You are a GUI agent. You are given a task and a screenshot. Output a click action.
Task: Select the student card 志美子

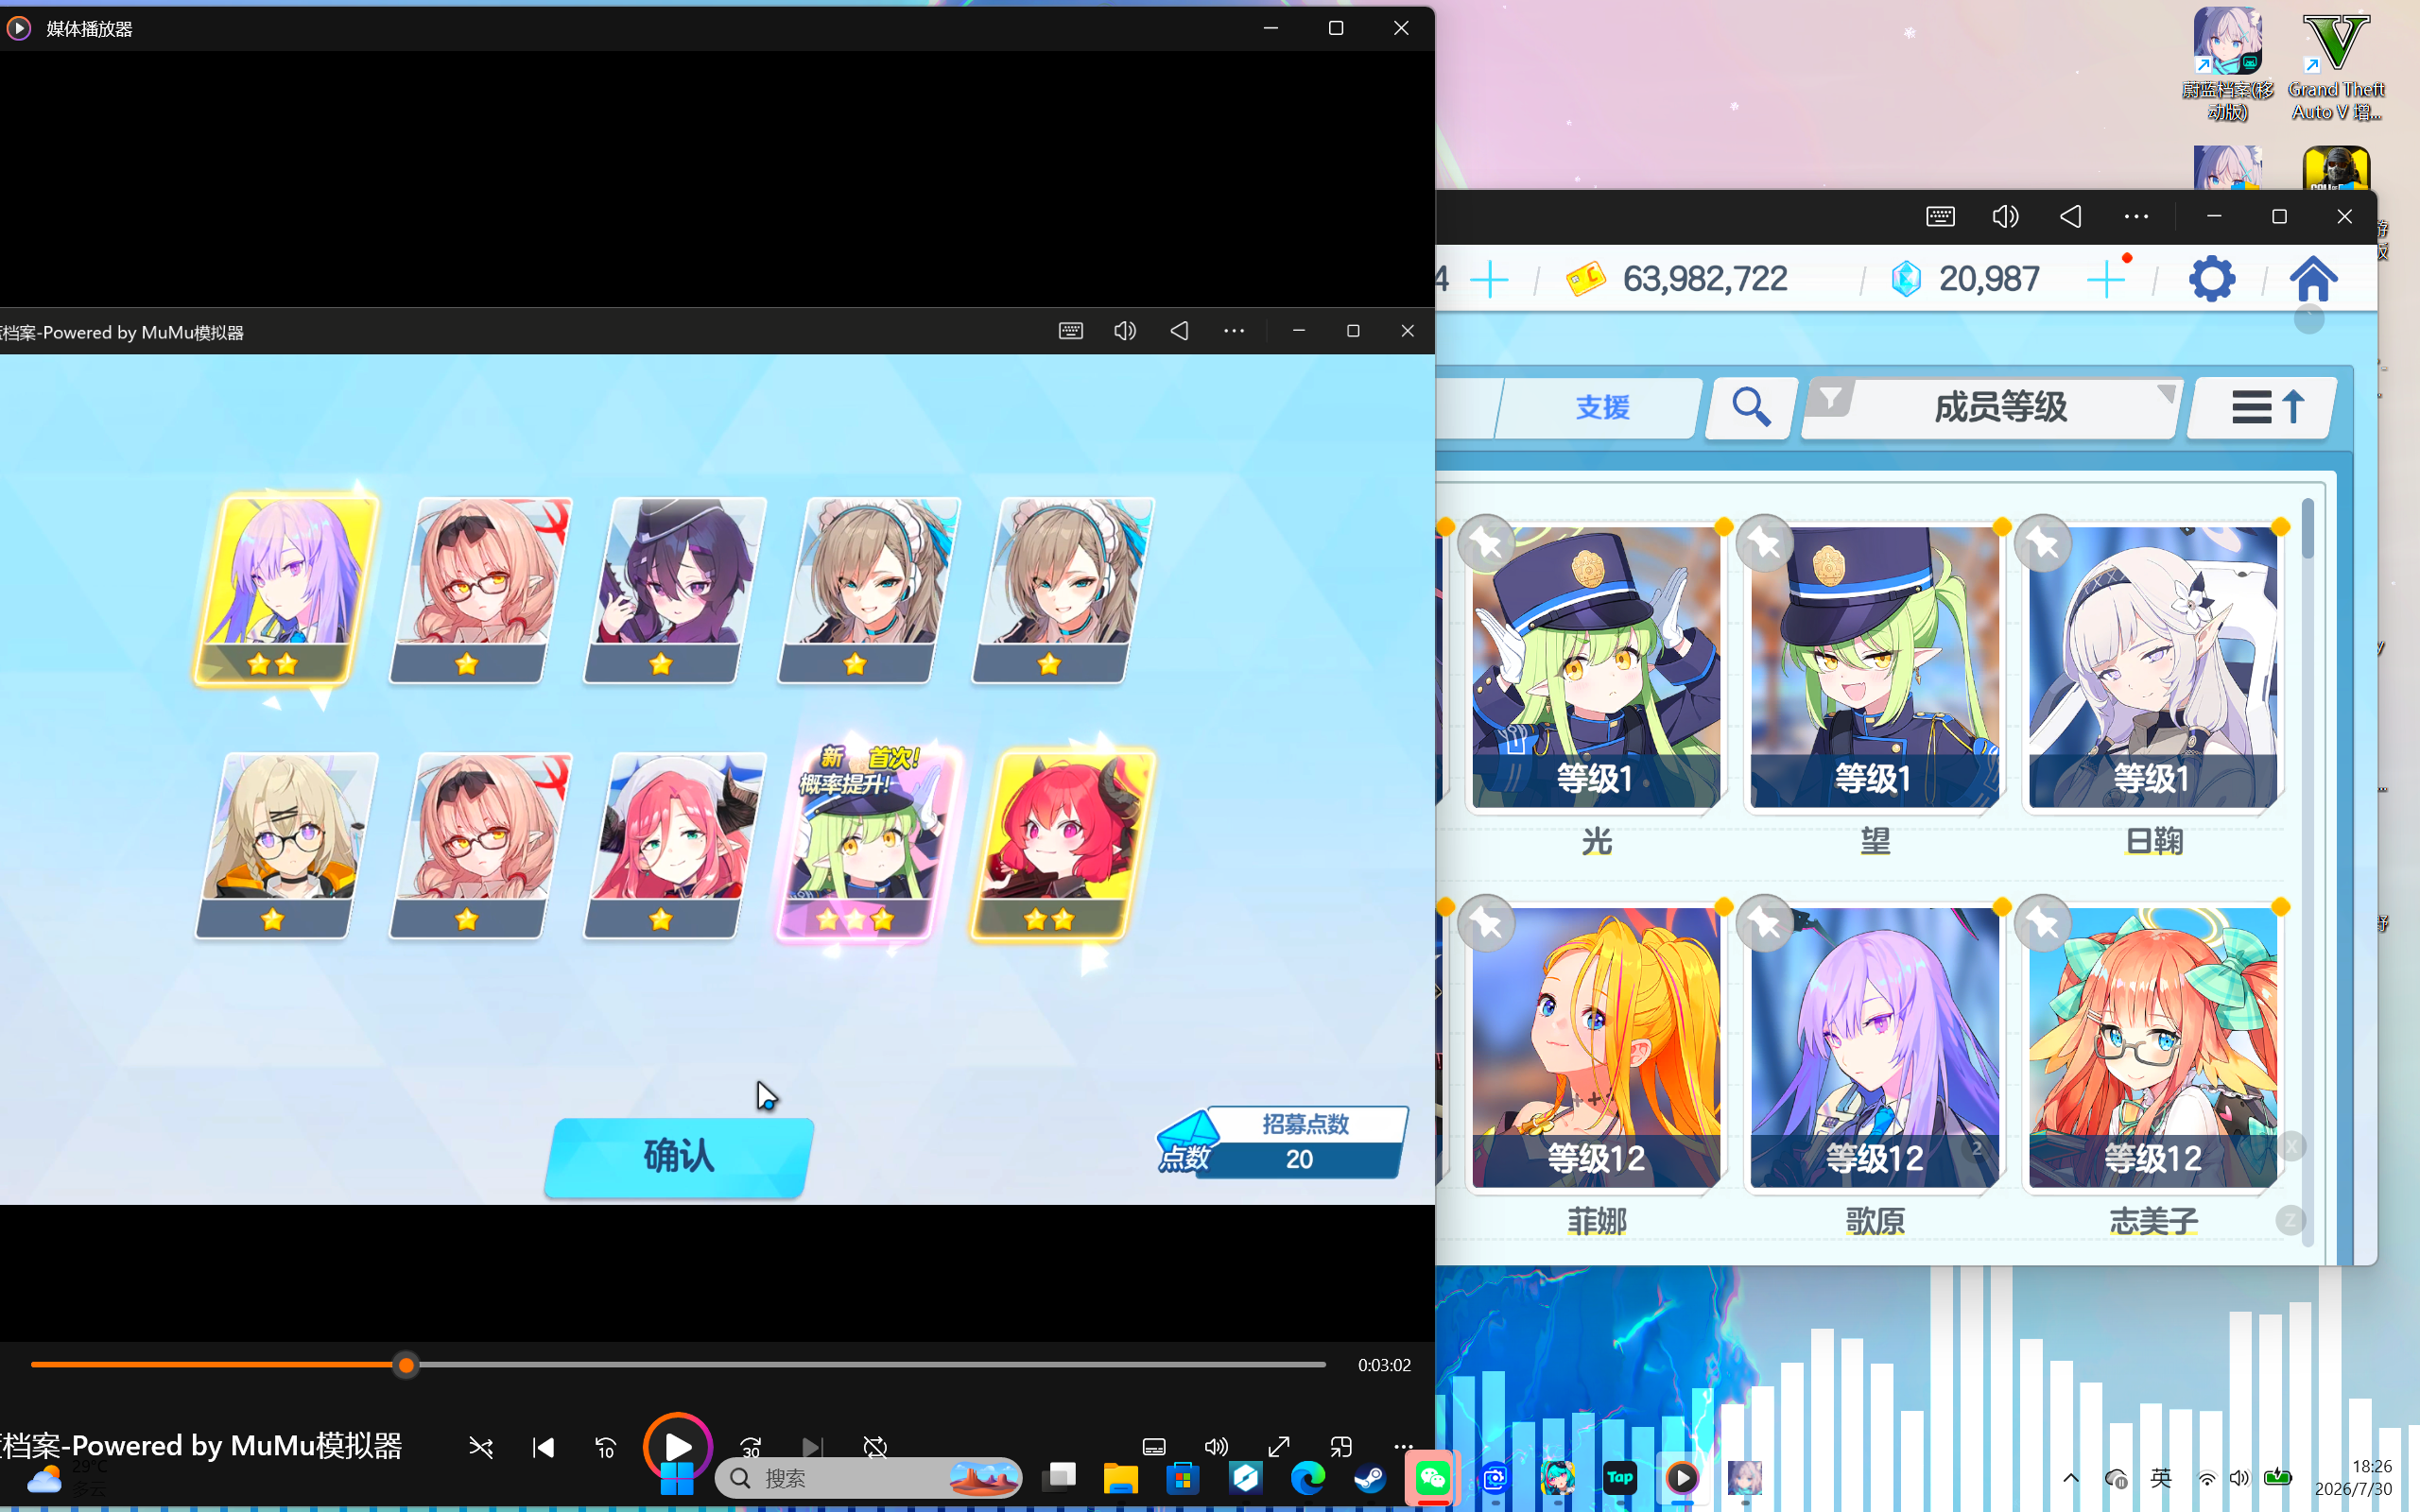click(x=2152, y=1047)
